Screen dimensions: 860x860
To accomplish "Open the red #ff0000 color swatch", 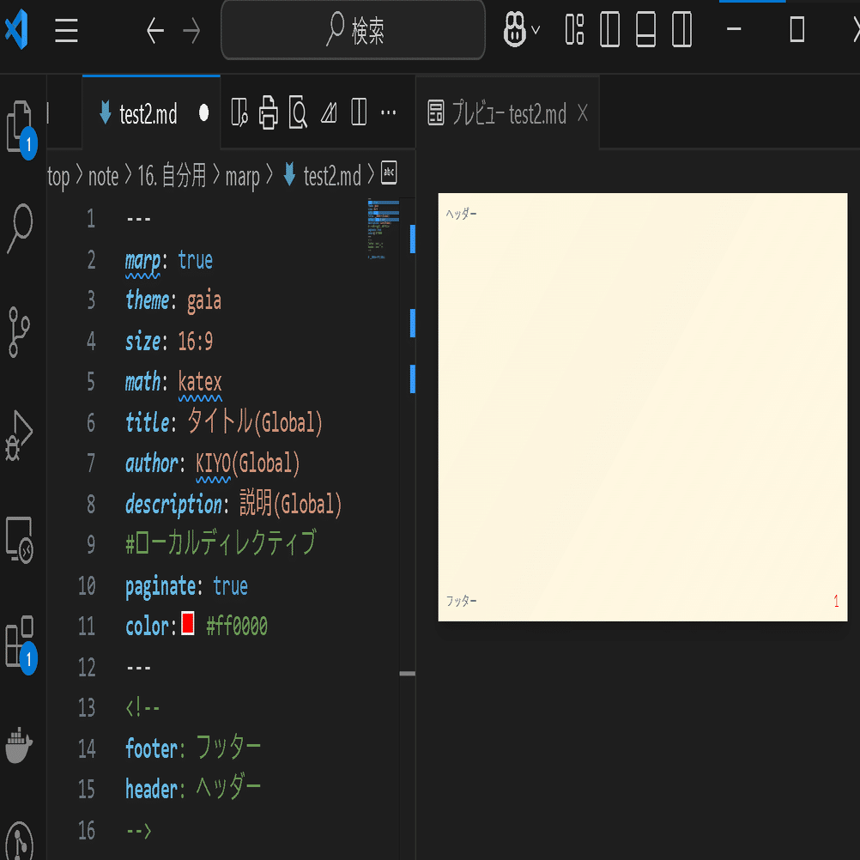I will [x=188, y=623].
